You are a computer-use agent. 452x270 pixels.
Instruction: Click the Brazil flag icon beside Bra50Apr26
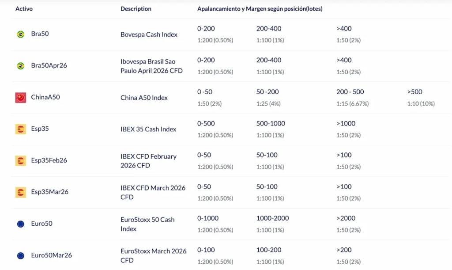[x=20, y=66]
